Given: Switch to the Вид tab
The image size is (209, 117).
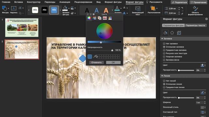Looking at the screenshot, I should point(99,2).
